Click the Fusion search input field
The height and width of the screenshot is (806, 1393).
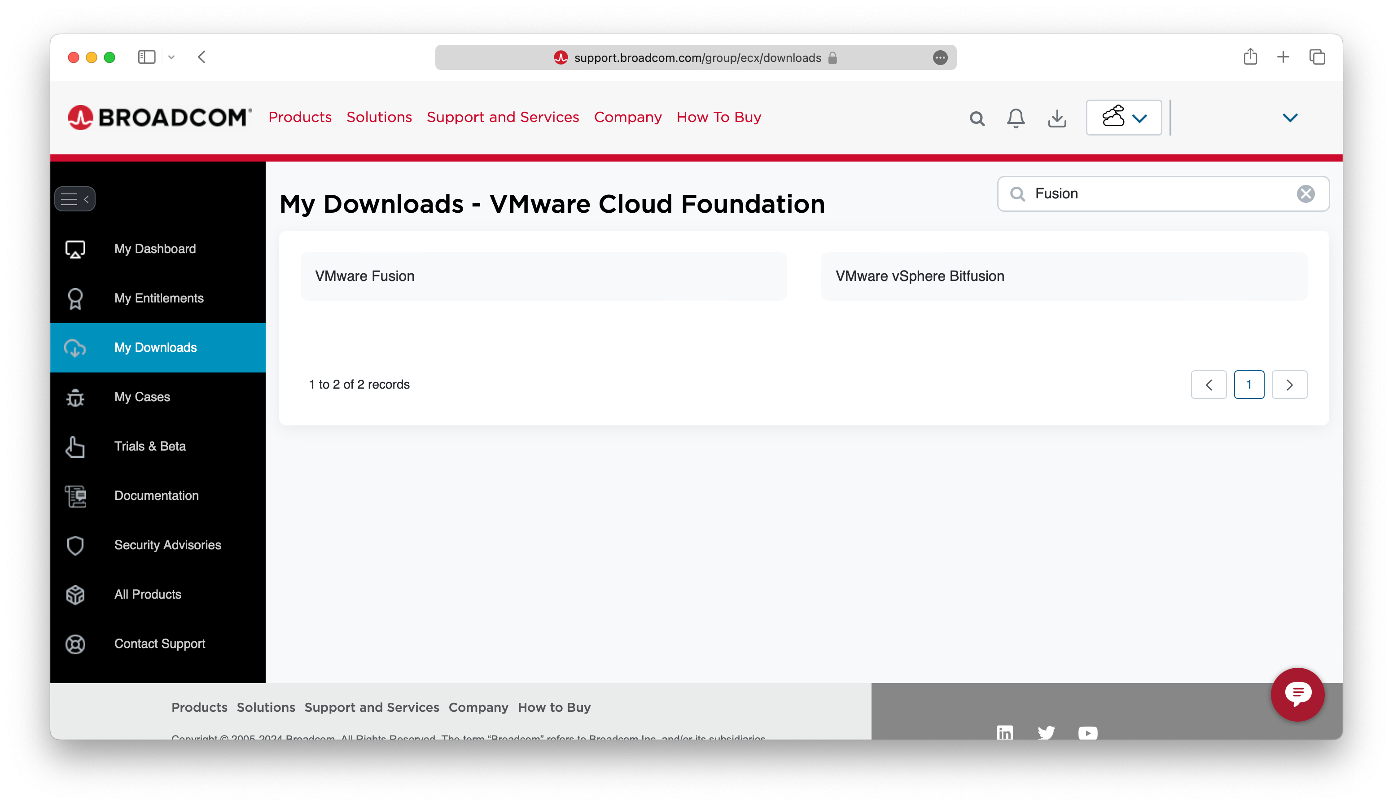point(1161,193)
